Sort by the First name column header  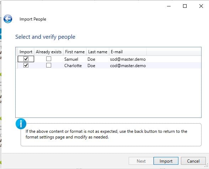[75, 52]
